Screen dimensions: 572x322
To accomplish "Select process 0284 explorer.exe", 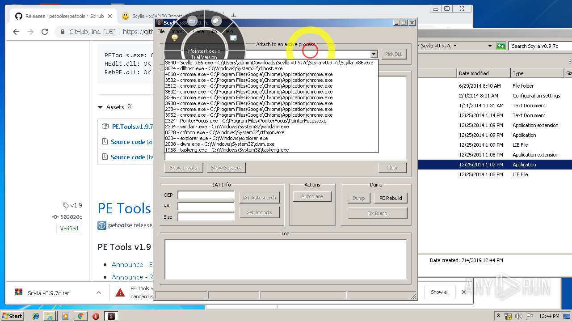I will 271,138.
